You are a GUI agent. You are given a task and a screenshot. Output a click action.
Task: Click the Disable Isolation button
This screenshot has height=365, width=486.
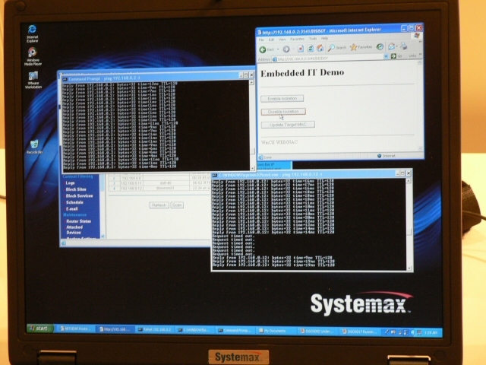283,112
